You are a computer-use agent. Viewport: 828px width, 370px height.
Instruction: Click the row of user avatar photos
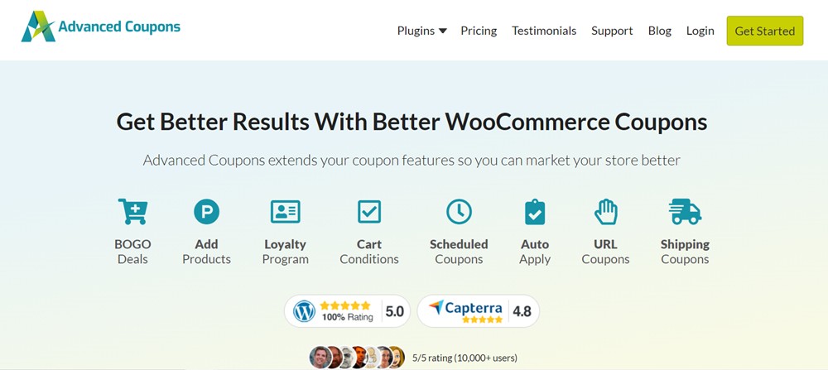click(x=357, y=358)
